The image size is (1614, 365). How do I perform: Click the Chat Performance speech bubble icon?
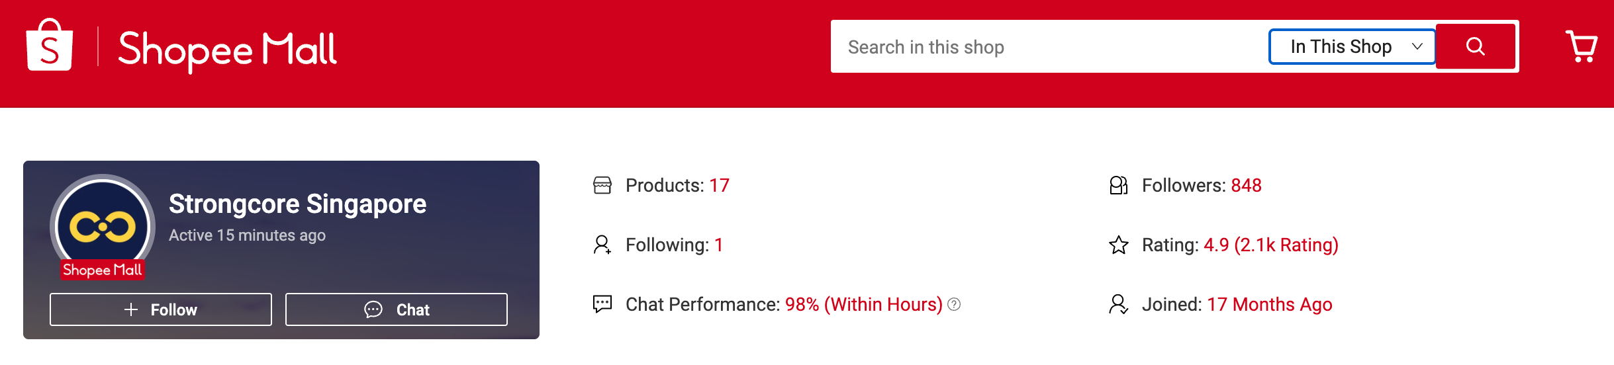tap(602, 304)
